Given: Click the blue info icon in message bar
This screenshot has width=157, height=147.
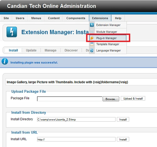Looking at the screenshot, I should [x=5, y=62].
